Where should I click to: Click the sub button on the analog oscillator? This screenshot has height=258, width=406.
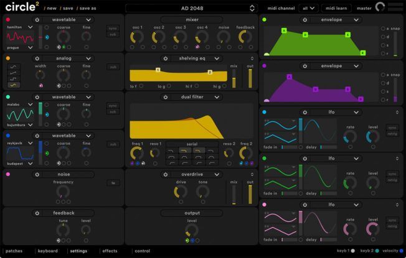(x=113, y=67)
